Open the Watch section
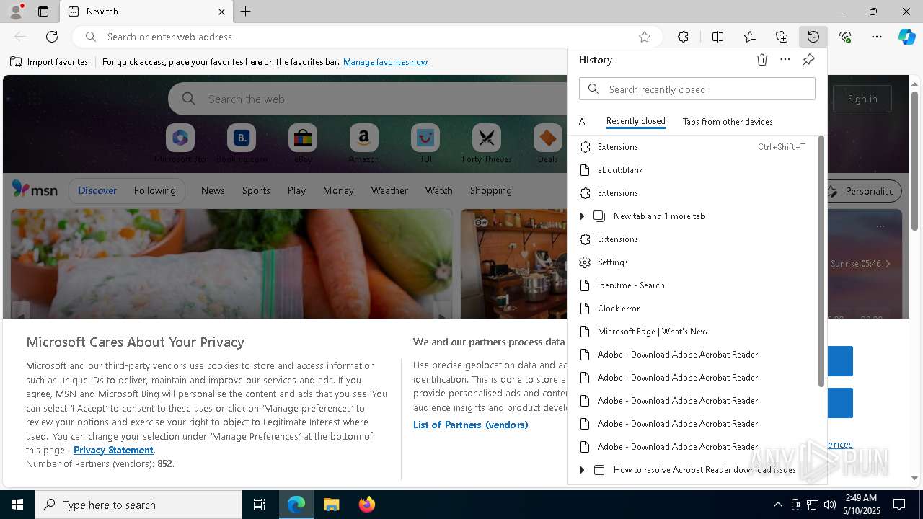Image resolution: width=923 pixels, height=519 pixels. tap(438, 190)
